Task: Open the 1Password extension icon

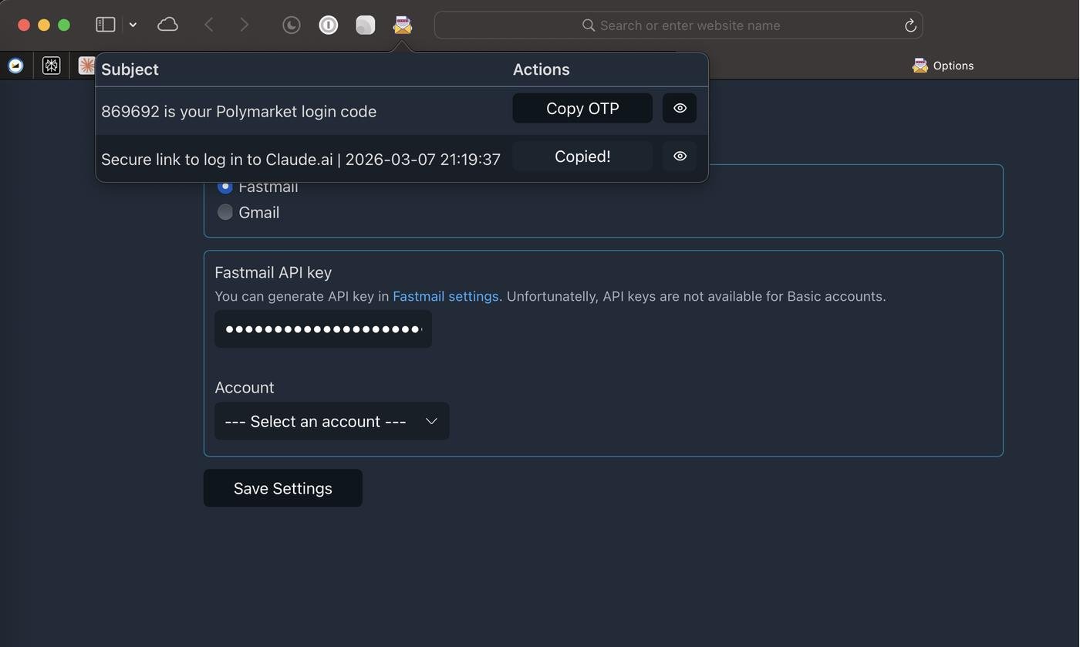Action: click(328, 25)
